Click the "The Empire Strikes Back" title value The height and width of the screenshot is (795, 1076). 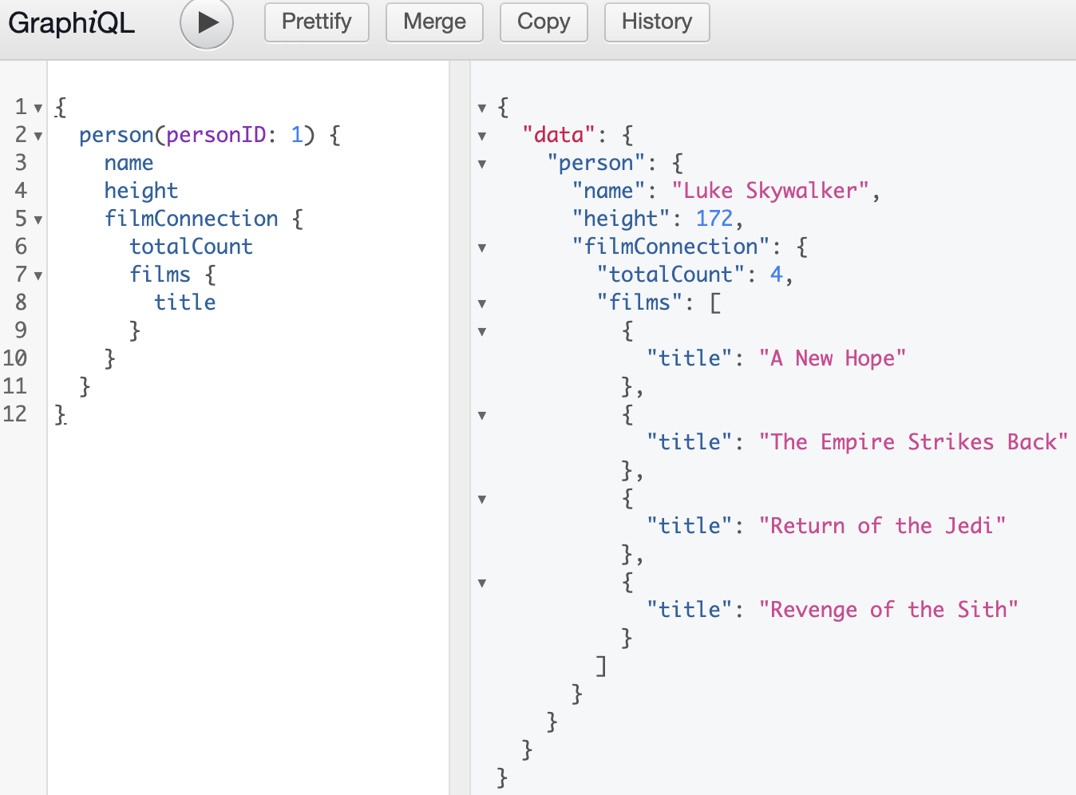(913, 442)
